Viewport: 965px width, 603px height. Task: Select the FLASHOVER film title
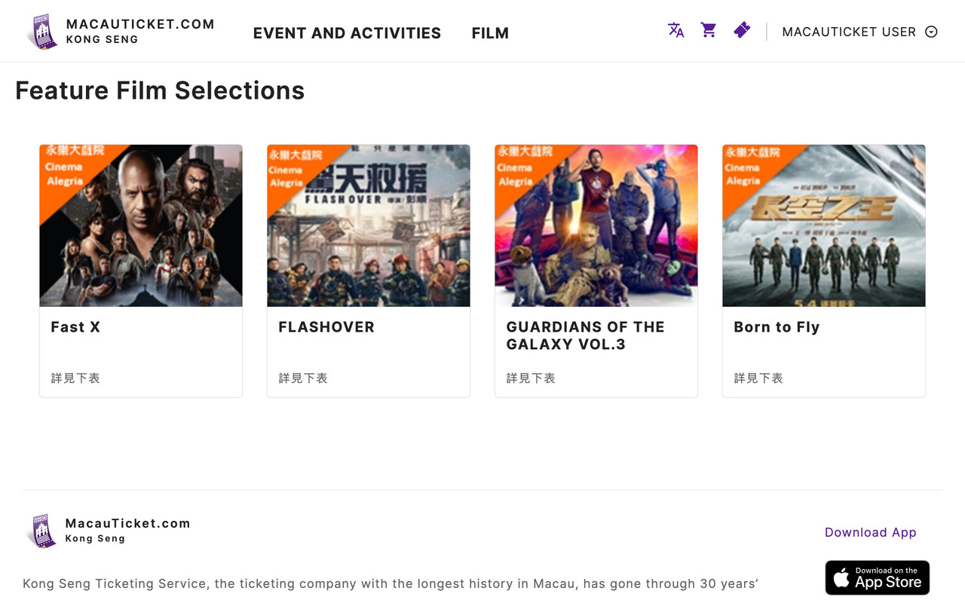click(x=326, y=327)
